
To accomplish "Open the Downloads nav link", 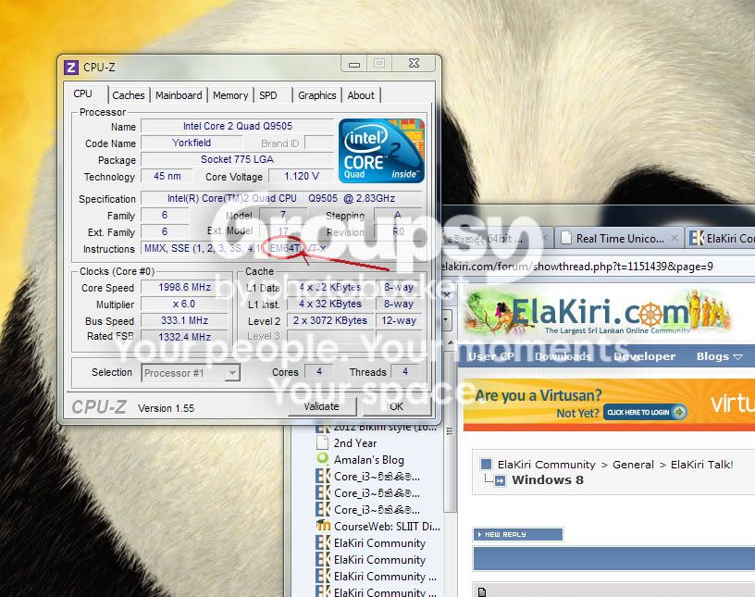I will coord(563,356).
